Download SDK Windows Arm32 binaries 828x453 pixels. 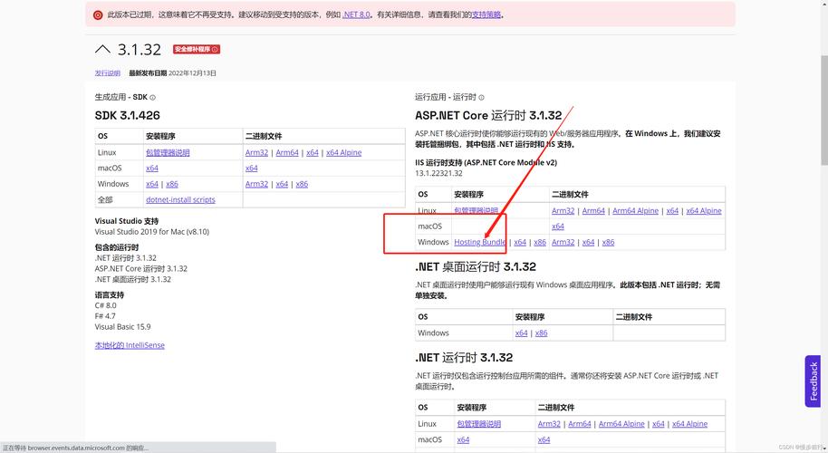tap(256, 184)
